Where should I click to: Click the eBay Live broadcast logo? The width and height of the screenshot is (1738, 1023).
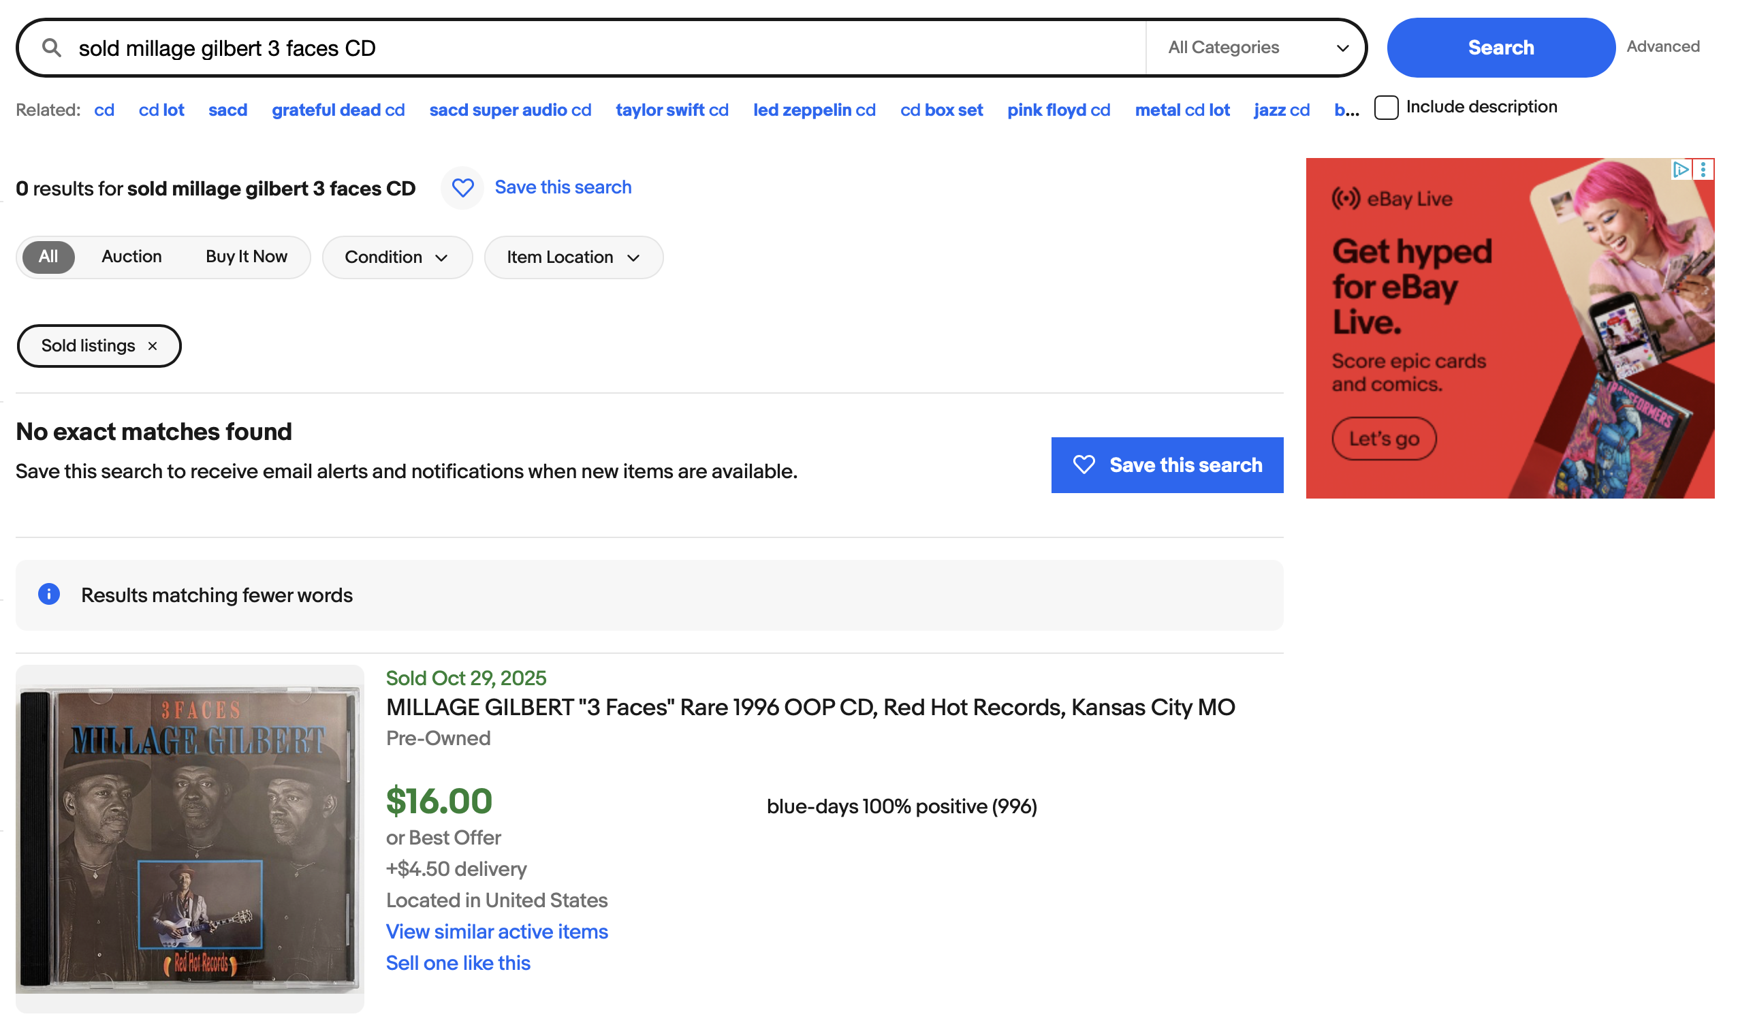tap(1346, 200)
